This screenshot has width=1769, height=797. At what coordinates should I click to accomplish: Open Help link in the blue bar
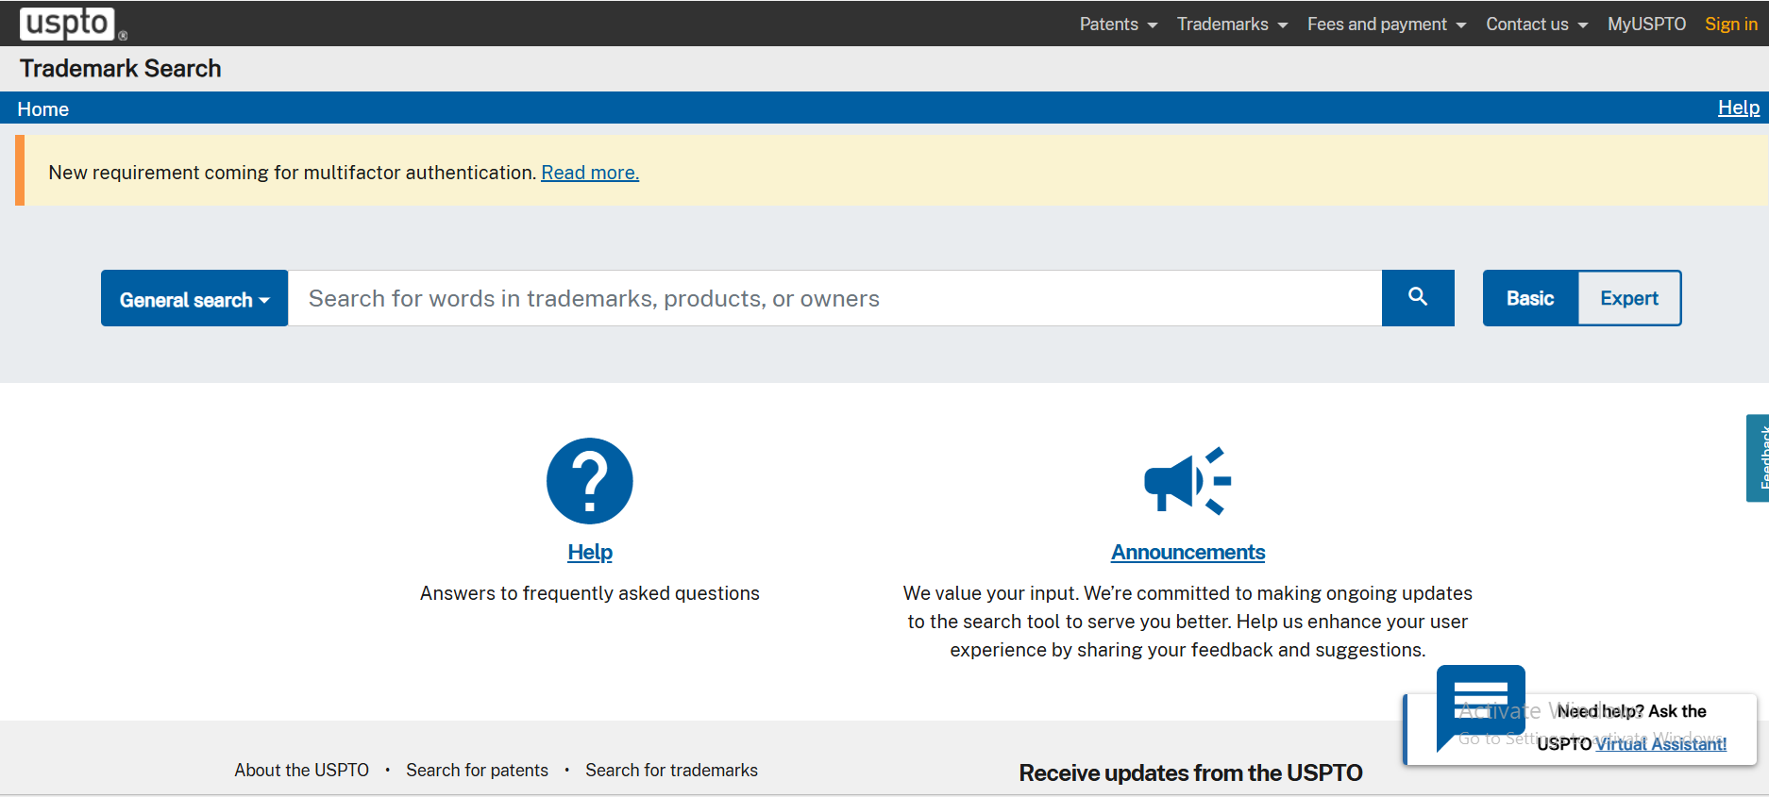tap(1738, 108)
